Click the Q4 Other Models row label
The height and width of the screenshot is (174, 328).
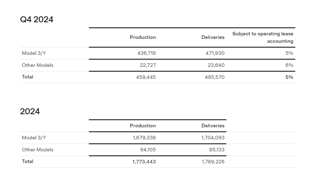[38, 65]
